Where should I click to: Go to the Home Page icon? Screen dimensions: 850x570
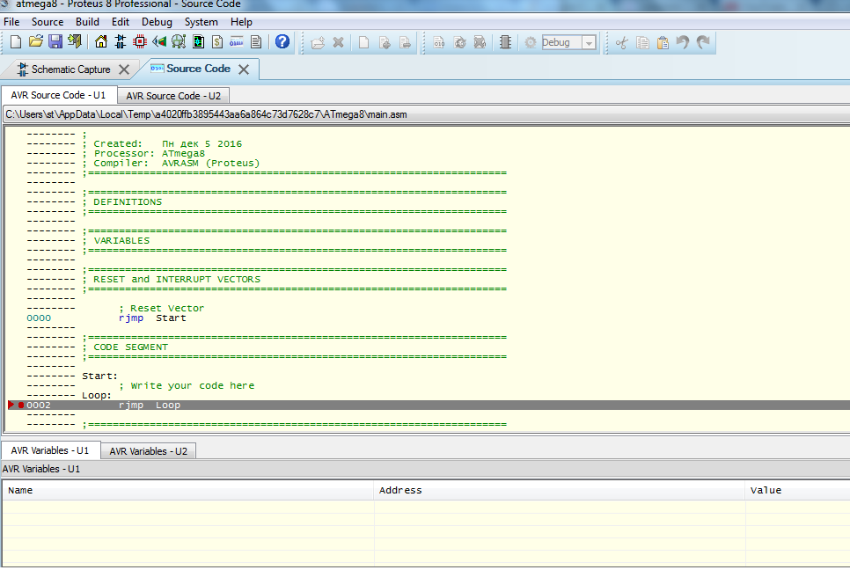click(x=101, y=41)
